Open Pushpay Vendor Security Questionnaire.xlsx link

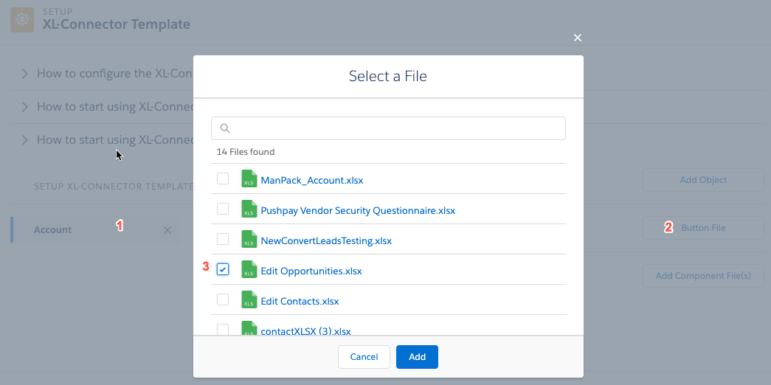(x=358, y=210)
